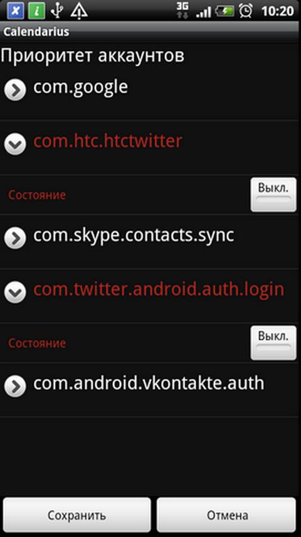The image size is (301, 537).
Task: Toggle Выкл. switch under com.htc.htctwitter
Action: pos(273,194)
